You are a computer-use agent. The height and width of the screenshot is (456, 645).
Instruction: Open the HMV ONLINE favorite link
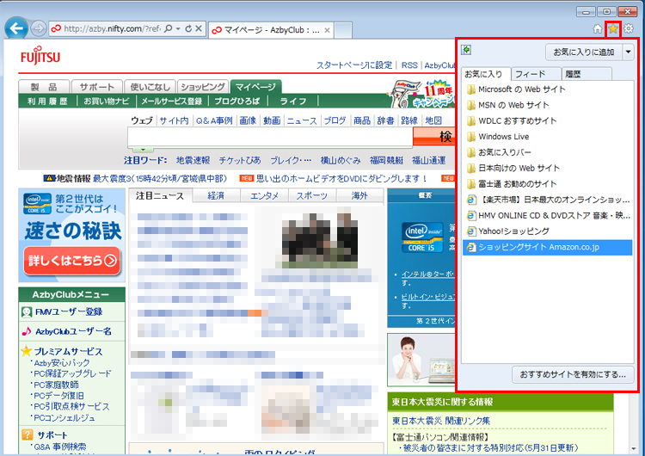[547, 215]
